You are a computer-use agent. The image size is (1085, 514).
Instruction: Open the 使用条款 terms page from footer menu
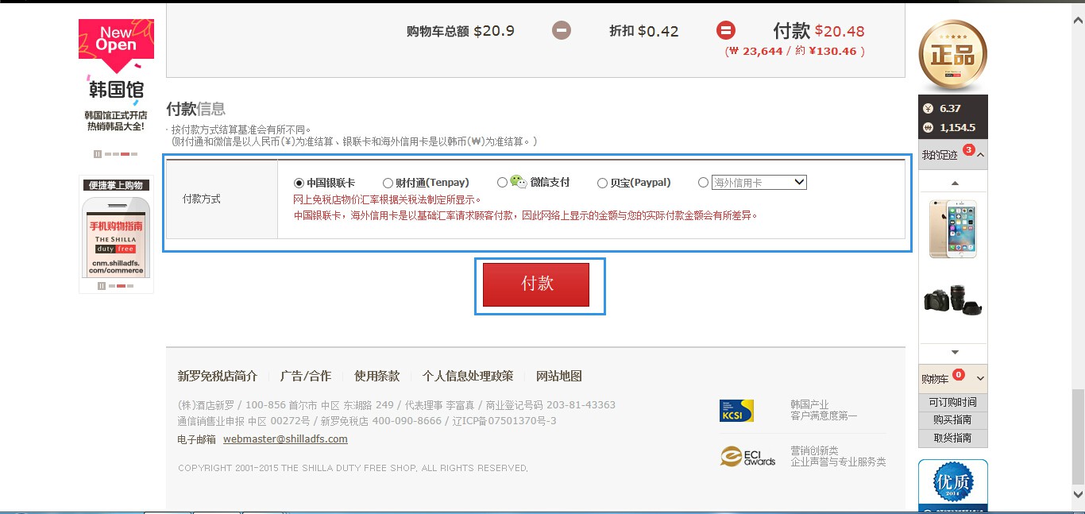pyautogui.click(x=376, y=375)
